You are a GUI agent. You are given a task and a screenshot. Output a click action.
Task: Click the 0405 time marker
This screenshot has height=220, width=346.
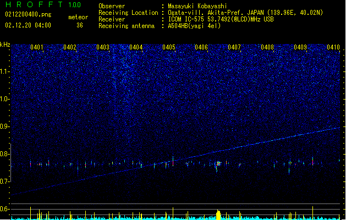click(169, 47)
